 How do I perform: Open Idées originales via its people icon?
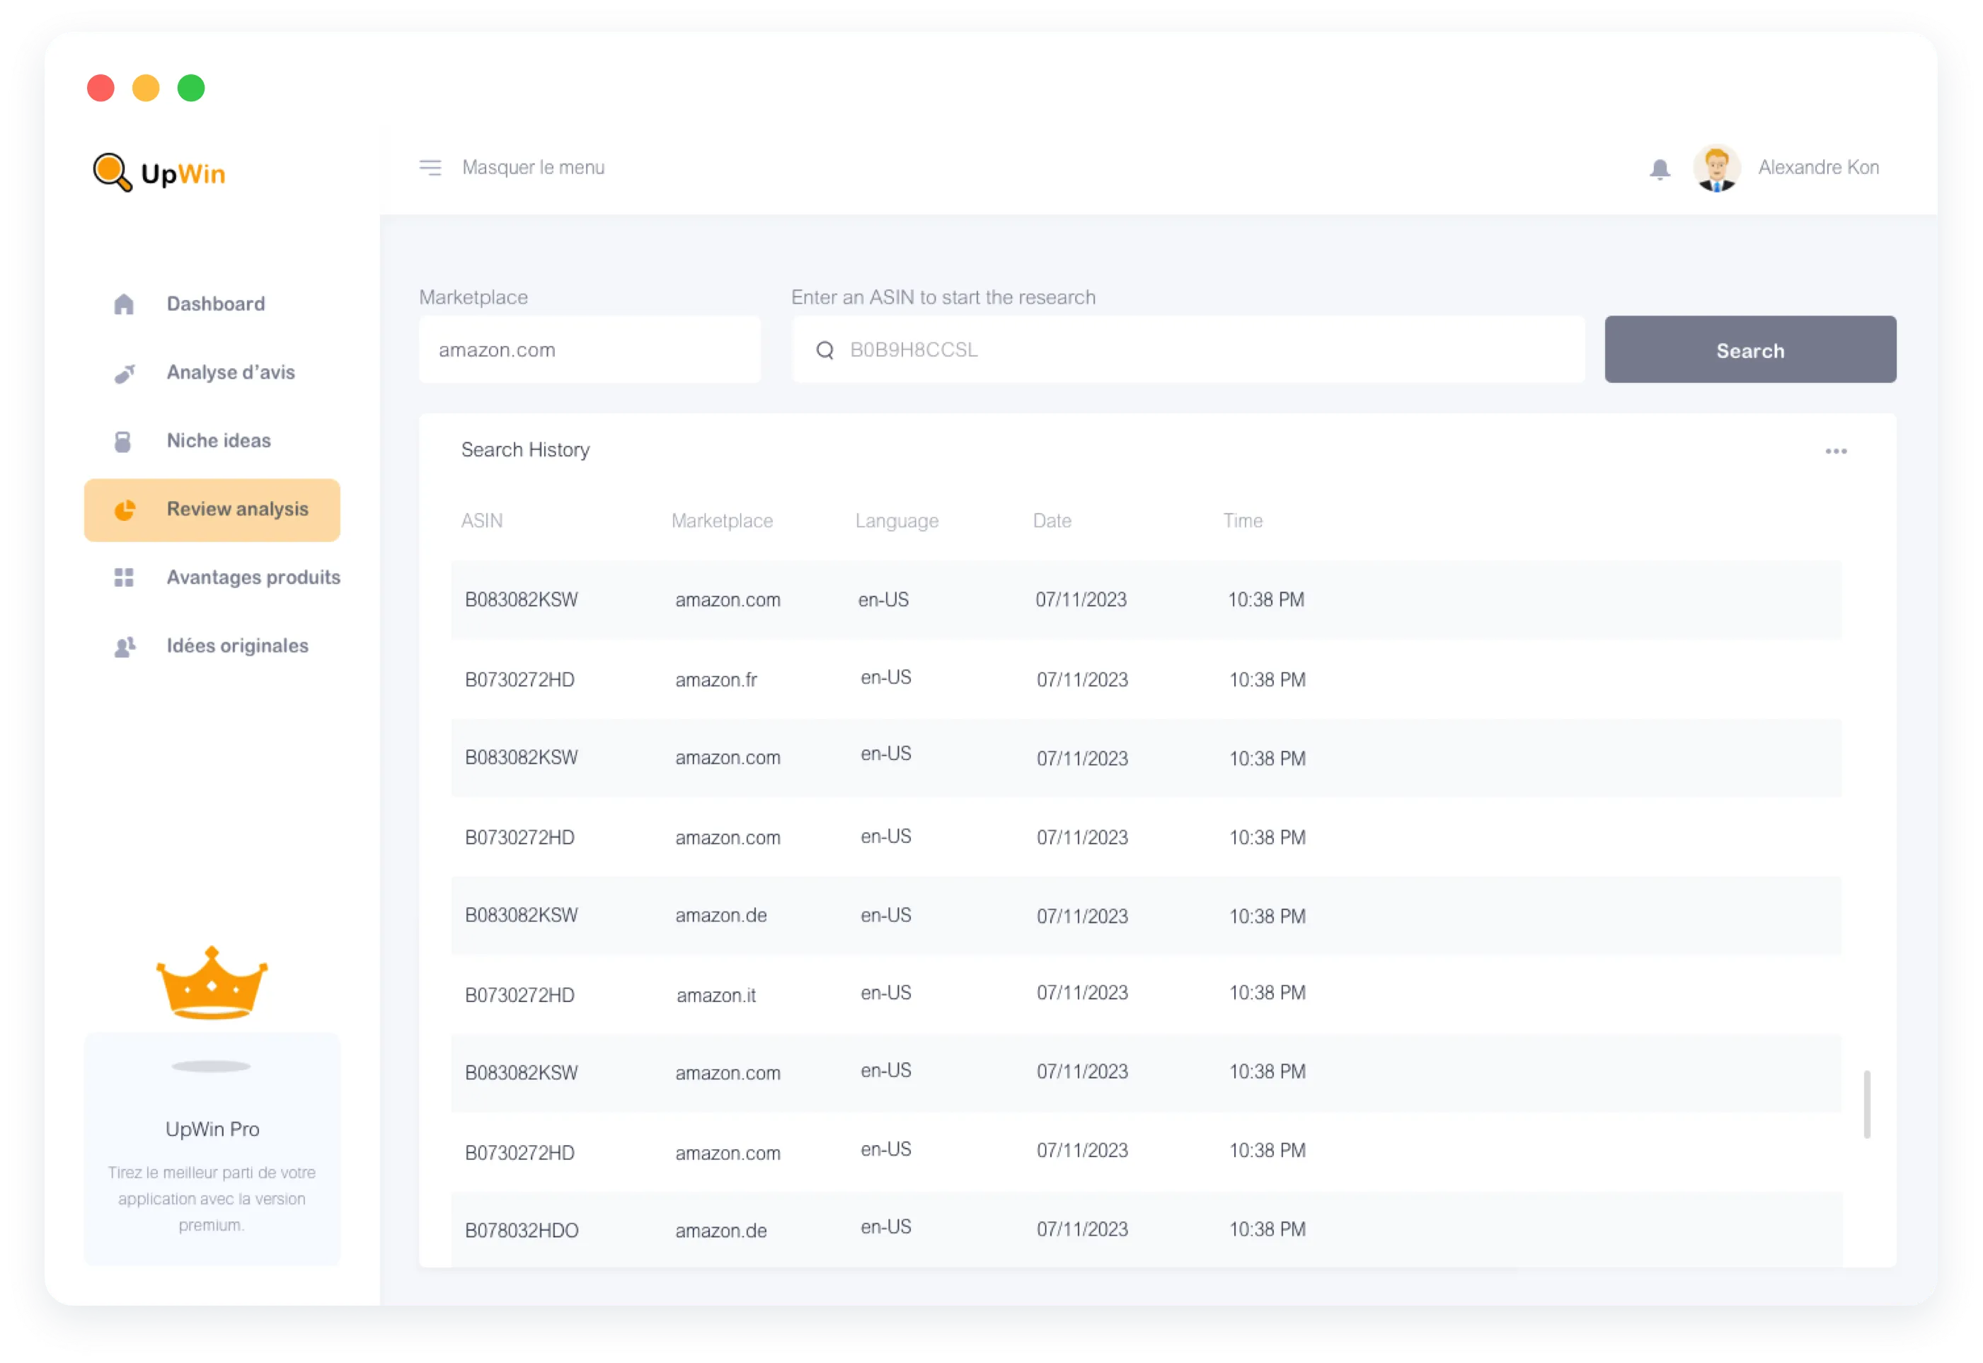coord(124,645)
